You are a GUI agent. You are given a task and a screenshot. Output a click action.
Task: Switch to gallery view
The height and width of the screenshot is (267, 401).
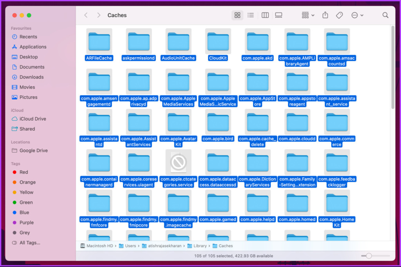pyautogui.click(x=278, y=15)
